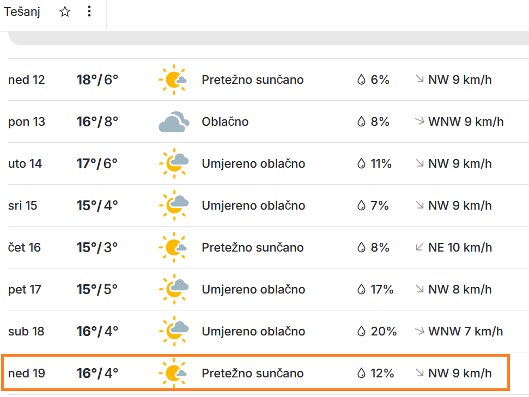Viewport: 529px width, 397px height.
Task: Select the Tešanj location title
Action: 22,12
